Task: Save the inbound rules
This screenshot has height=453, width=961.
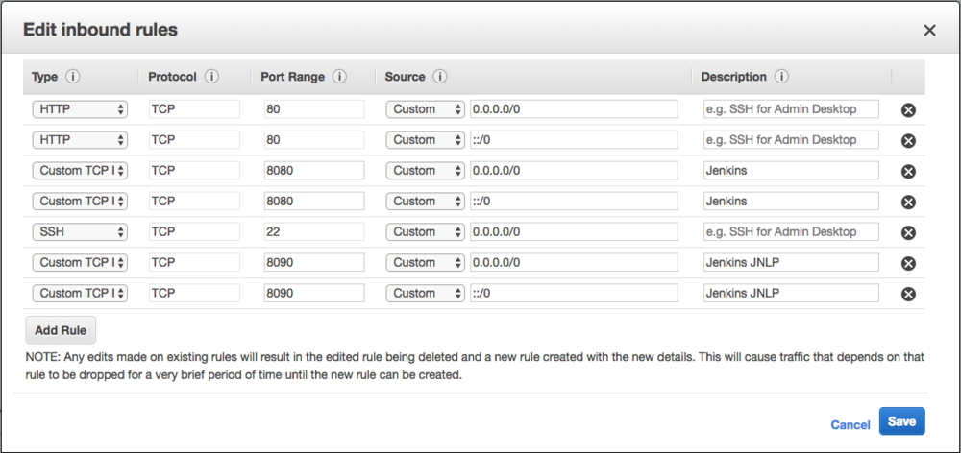Action: point(901,421)
